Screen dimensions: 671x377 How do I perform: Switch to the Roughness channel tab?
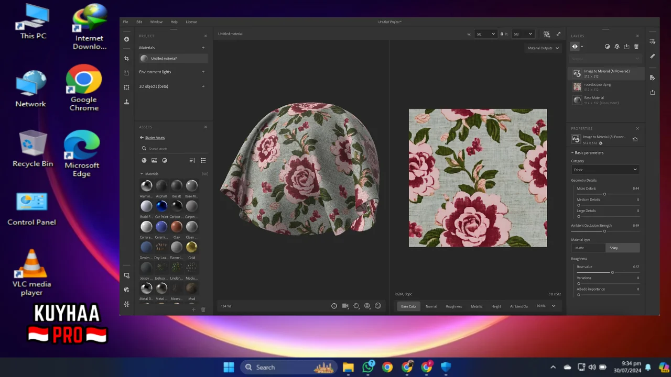point(454,306)
